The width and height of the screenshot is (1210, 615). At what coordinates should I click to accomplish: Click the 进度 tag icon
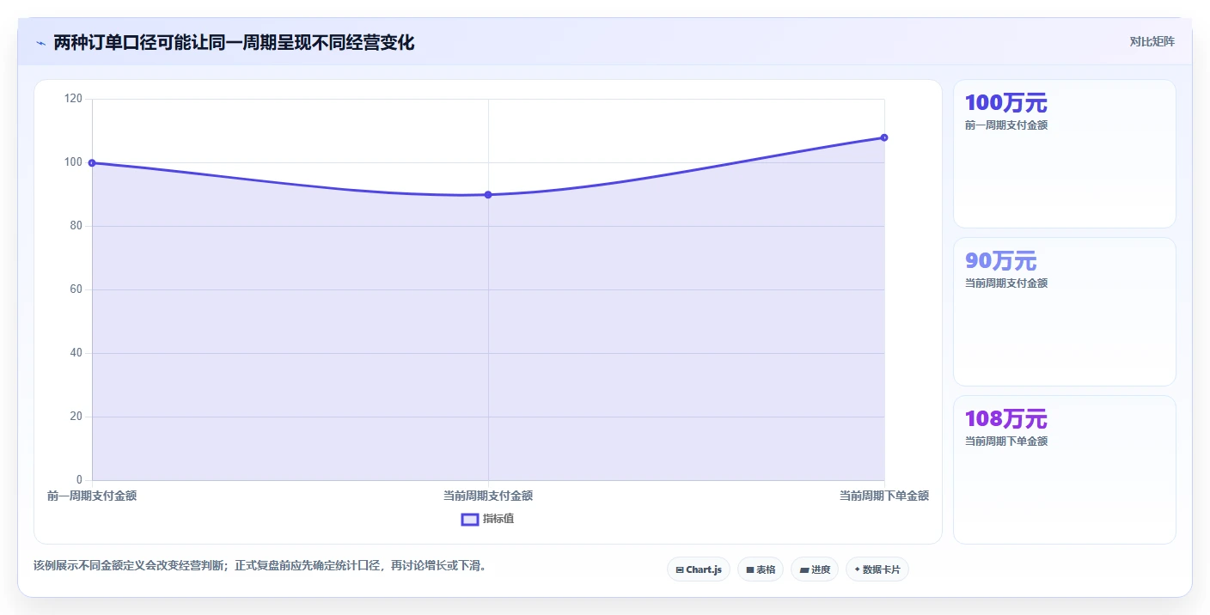click(804, 569)
